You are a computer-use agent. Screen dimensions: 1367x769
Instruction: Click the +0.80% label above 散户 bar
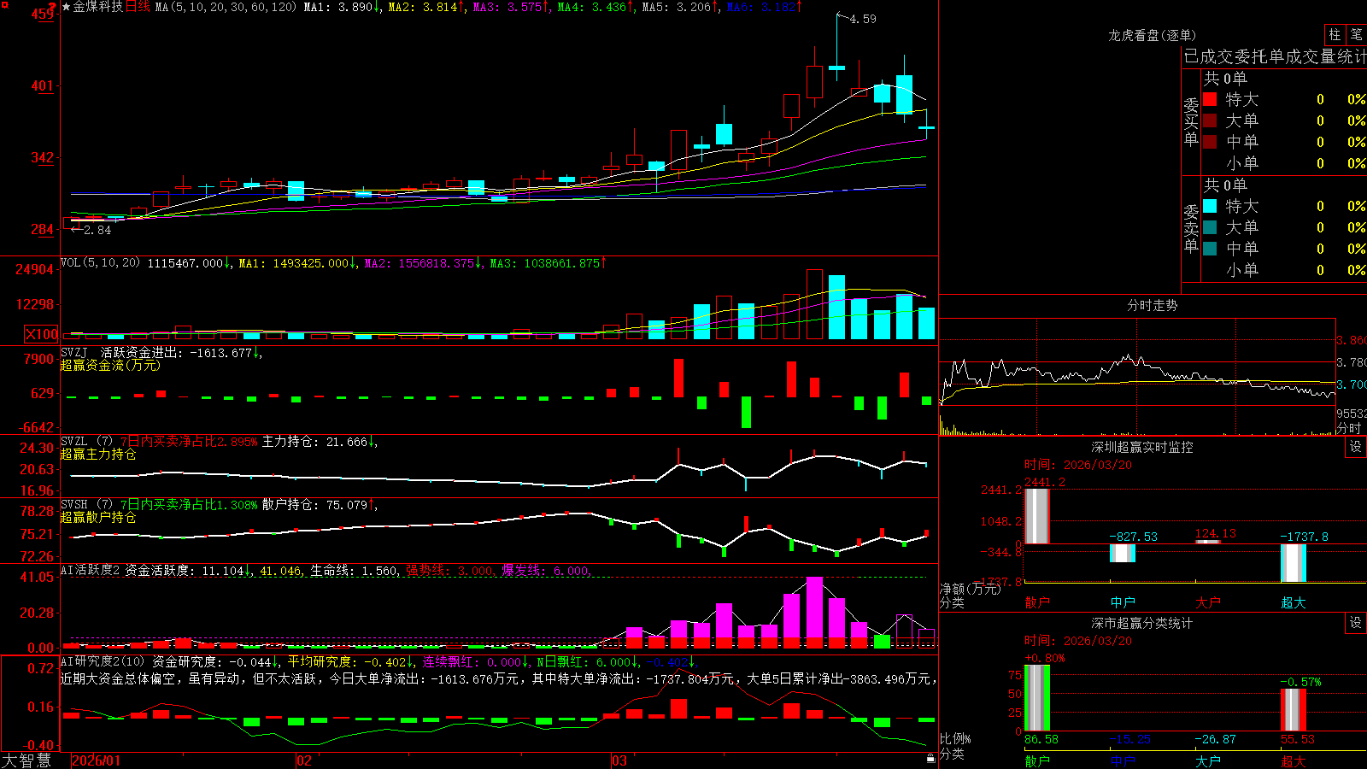[x=1044, y=658]
